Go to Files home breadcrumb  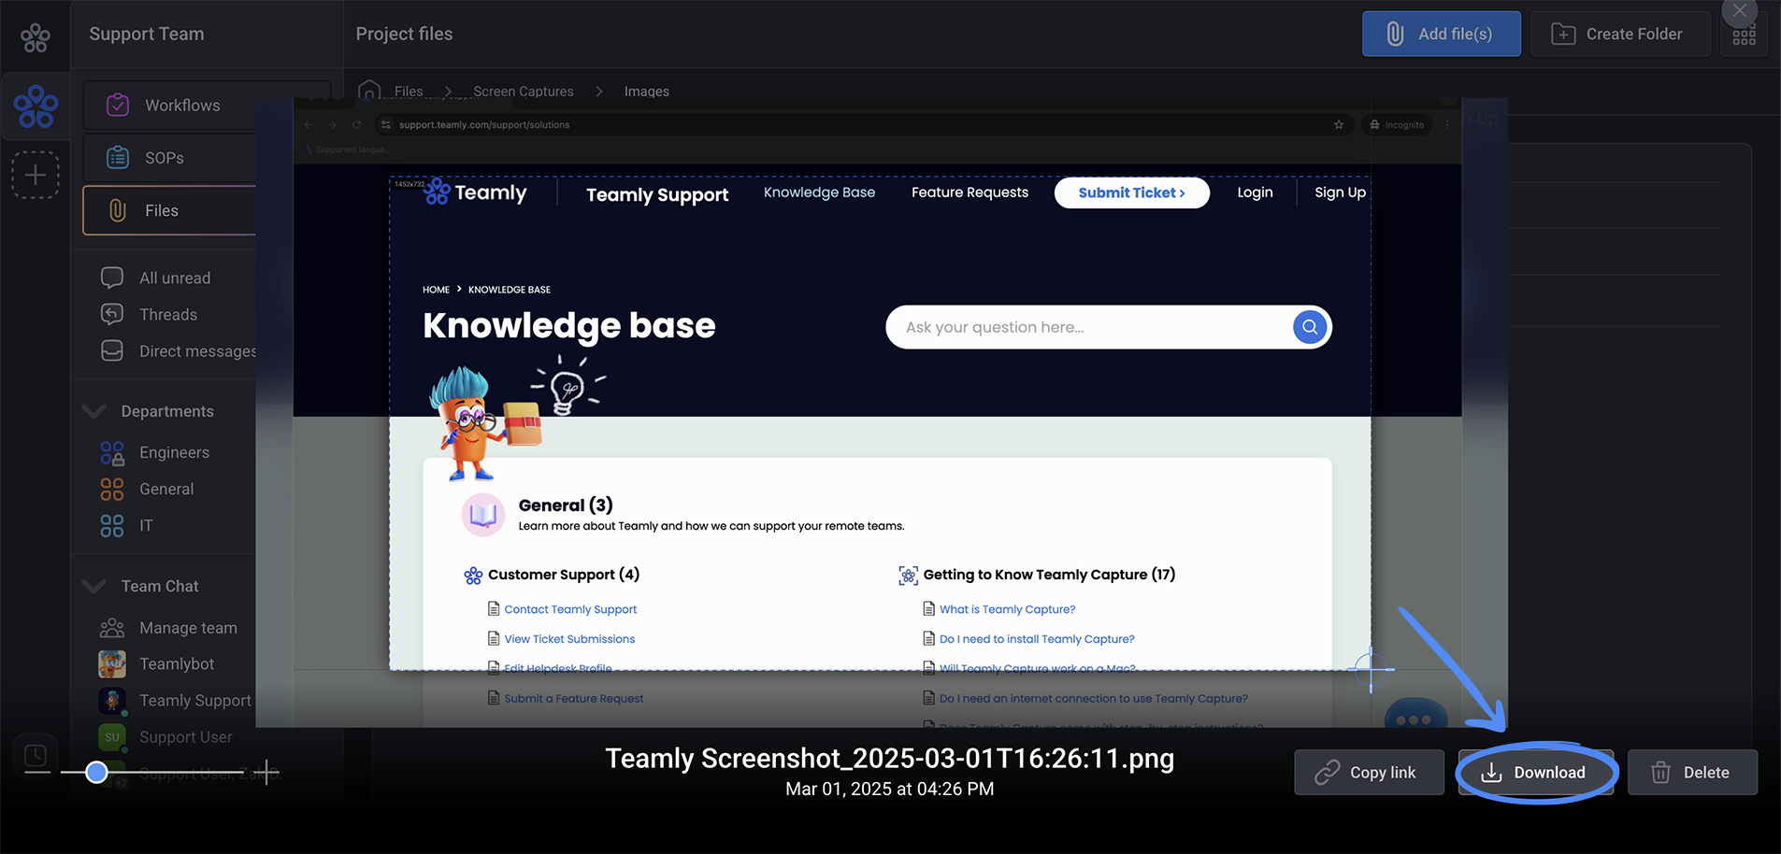click(409, 91)
